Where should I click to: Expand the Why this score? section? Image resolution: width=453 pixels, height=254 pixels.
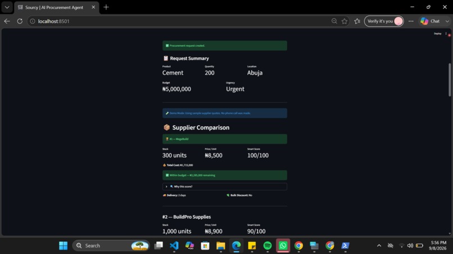click(x=225, y=187)
